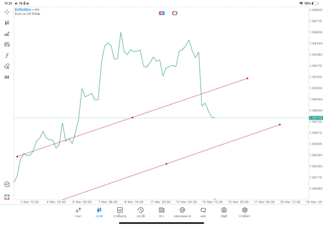Screen dimensions: 323x226
Task: Tap the red-blue circular chart icon
Action: click(x=175, y=13)
